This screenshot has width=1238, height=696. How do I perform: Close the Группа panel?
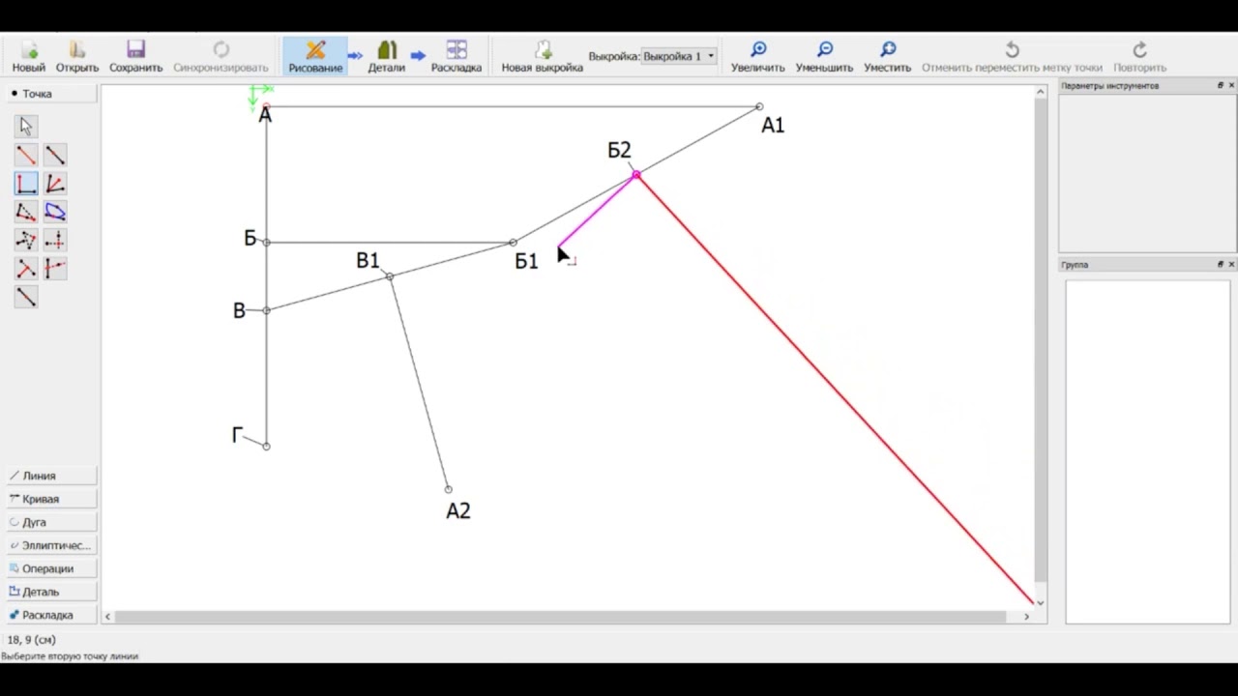pos(1231,264)
